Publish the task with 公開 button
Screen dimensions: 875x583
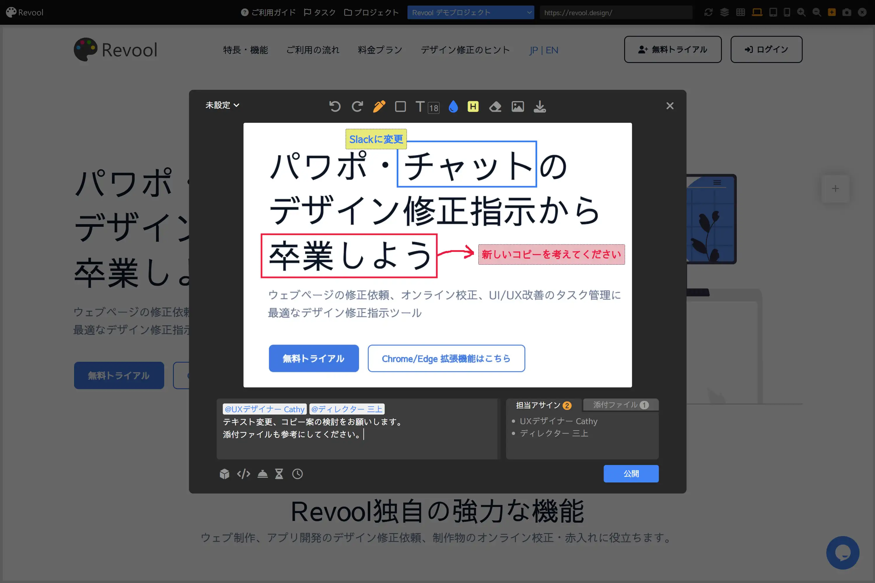pos(631,474)
